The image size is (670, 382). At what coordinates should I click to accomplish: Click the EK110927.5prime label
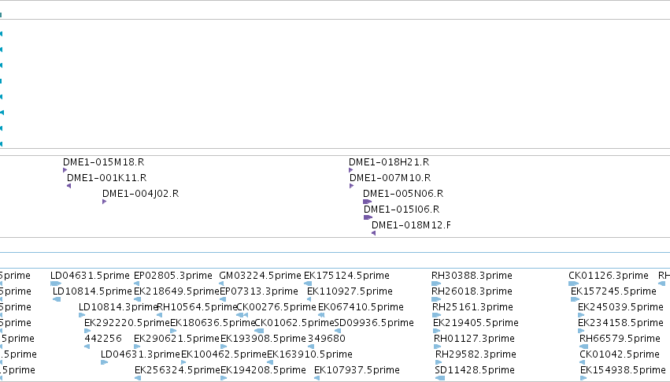click(x=350, y=292)
